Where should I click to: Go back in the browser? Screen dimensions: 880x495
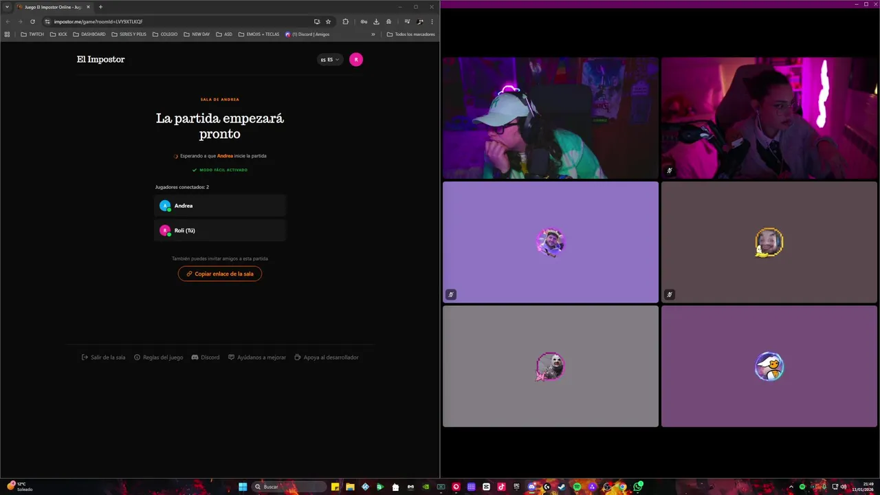click(8, 21)
